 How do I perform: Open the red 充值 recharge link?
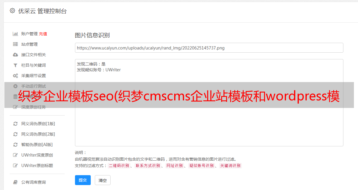(x=43, y=34)
